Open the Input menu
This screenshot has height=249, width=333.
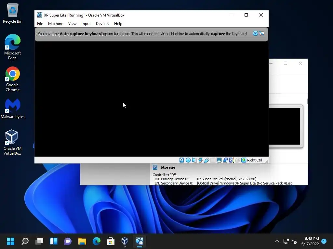[86, 23]
